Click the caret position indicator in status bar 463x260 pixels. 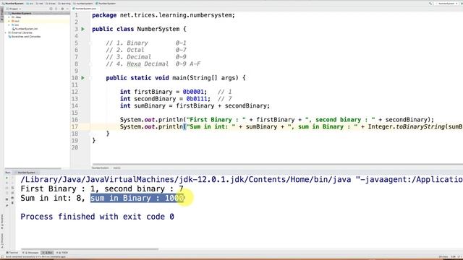[x=453, y=257]
